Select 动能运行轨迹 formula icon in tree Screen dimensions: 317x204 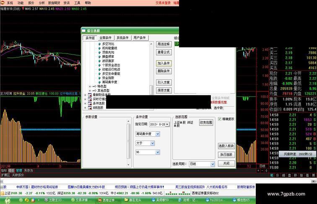click(x=99, y=69)
